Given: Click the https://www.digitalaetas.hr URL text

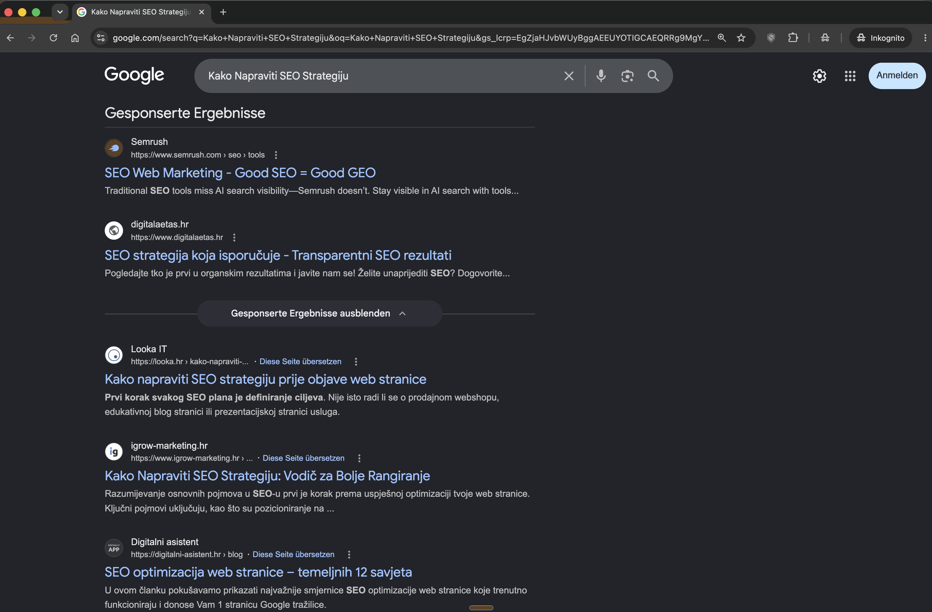Looking at the screenshot, I should [177, 237].
